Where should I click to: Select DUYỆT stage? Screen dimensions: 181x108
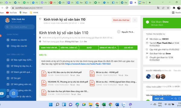click(89, 48)
